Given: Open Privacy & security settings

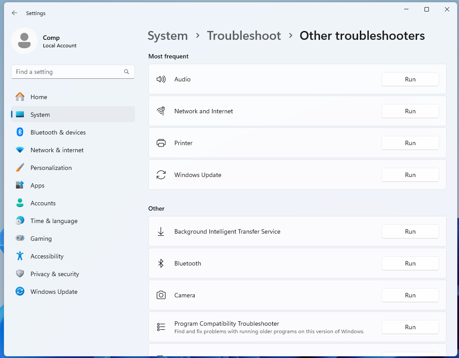Looking at the screenshot, I should coord(73,274).
